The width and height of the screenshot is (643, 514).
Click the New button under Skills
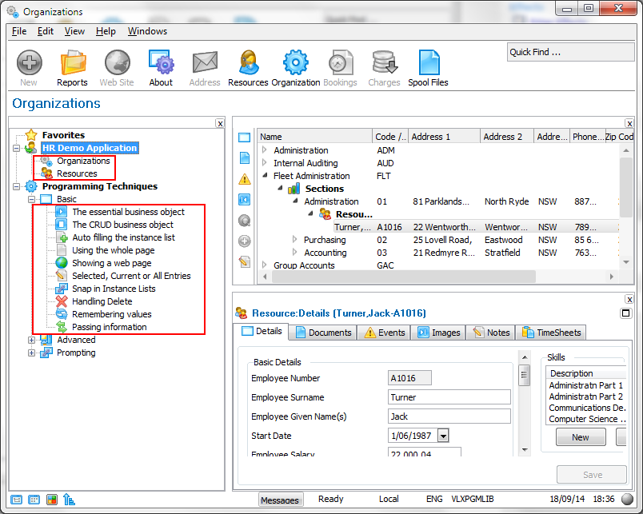(581, 437)
